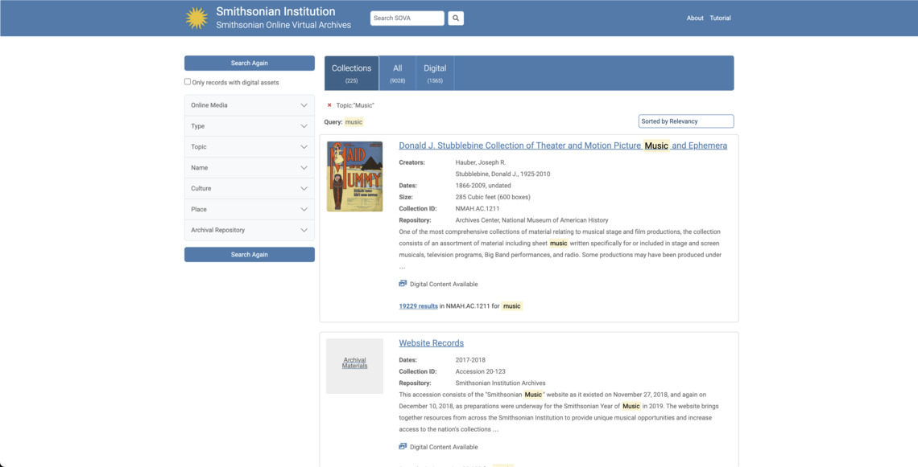This screenshot has height=467, width=918.
Task: Open the Tutorial menu item
Action: coord(720,17)
